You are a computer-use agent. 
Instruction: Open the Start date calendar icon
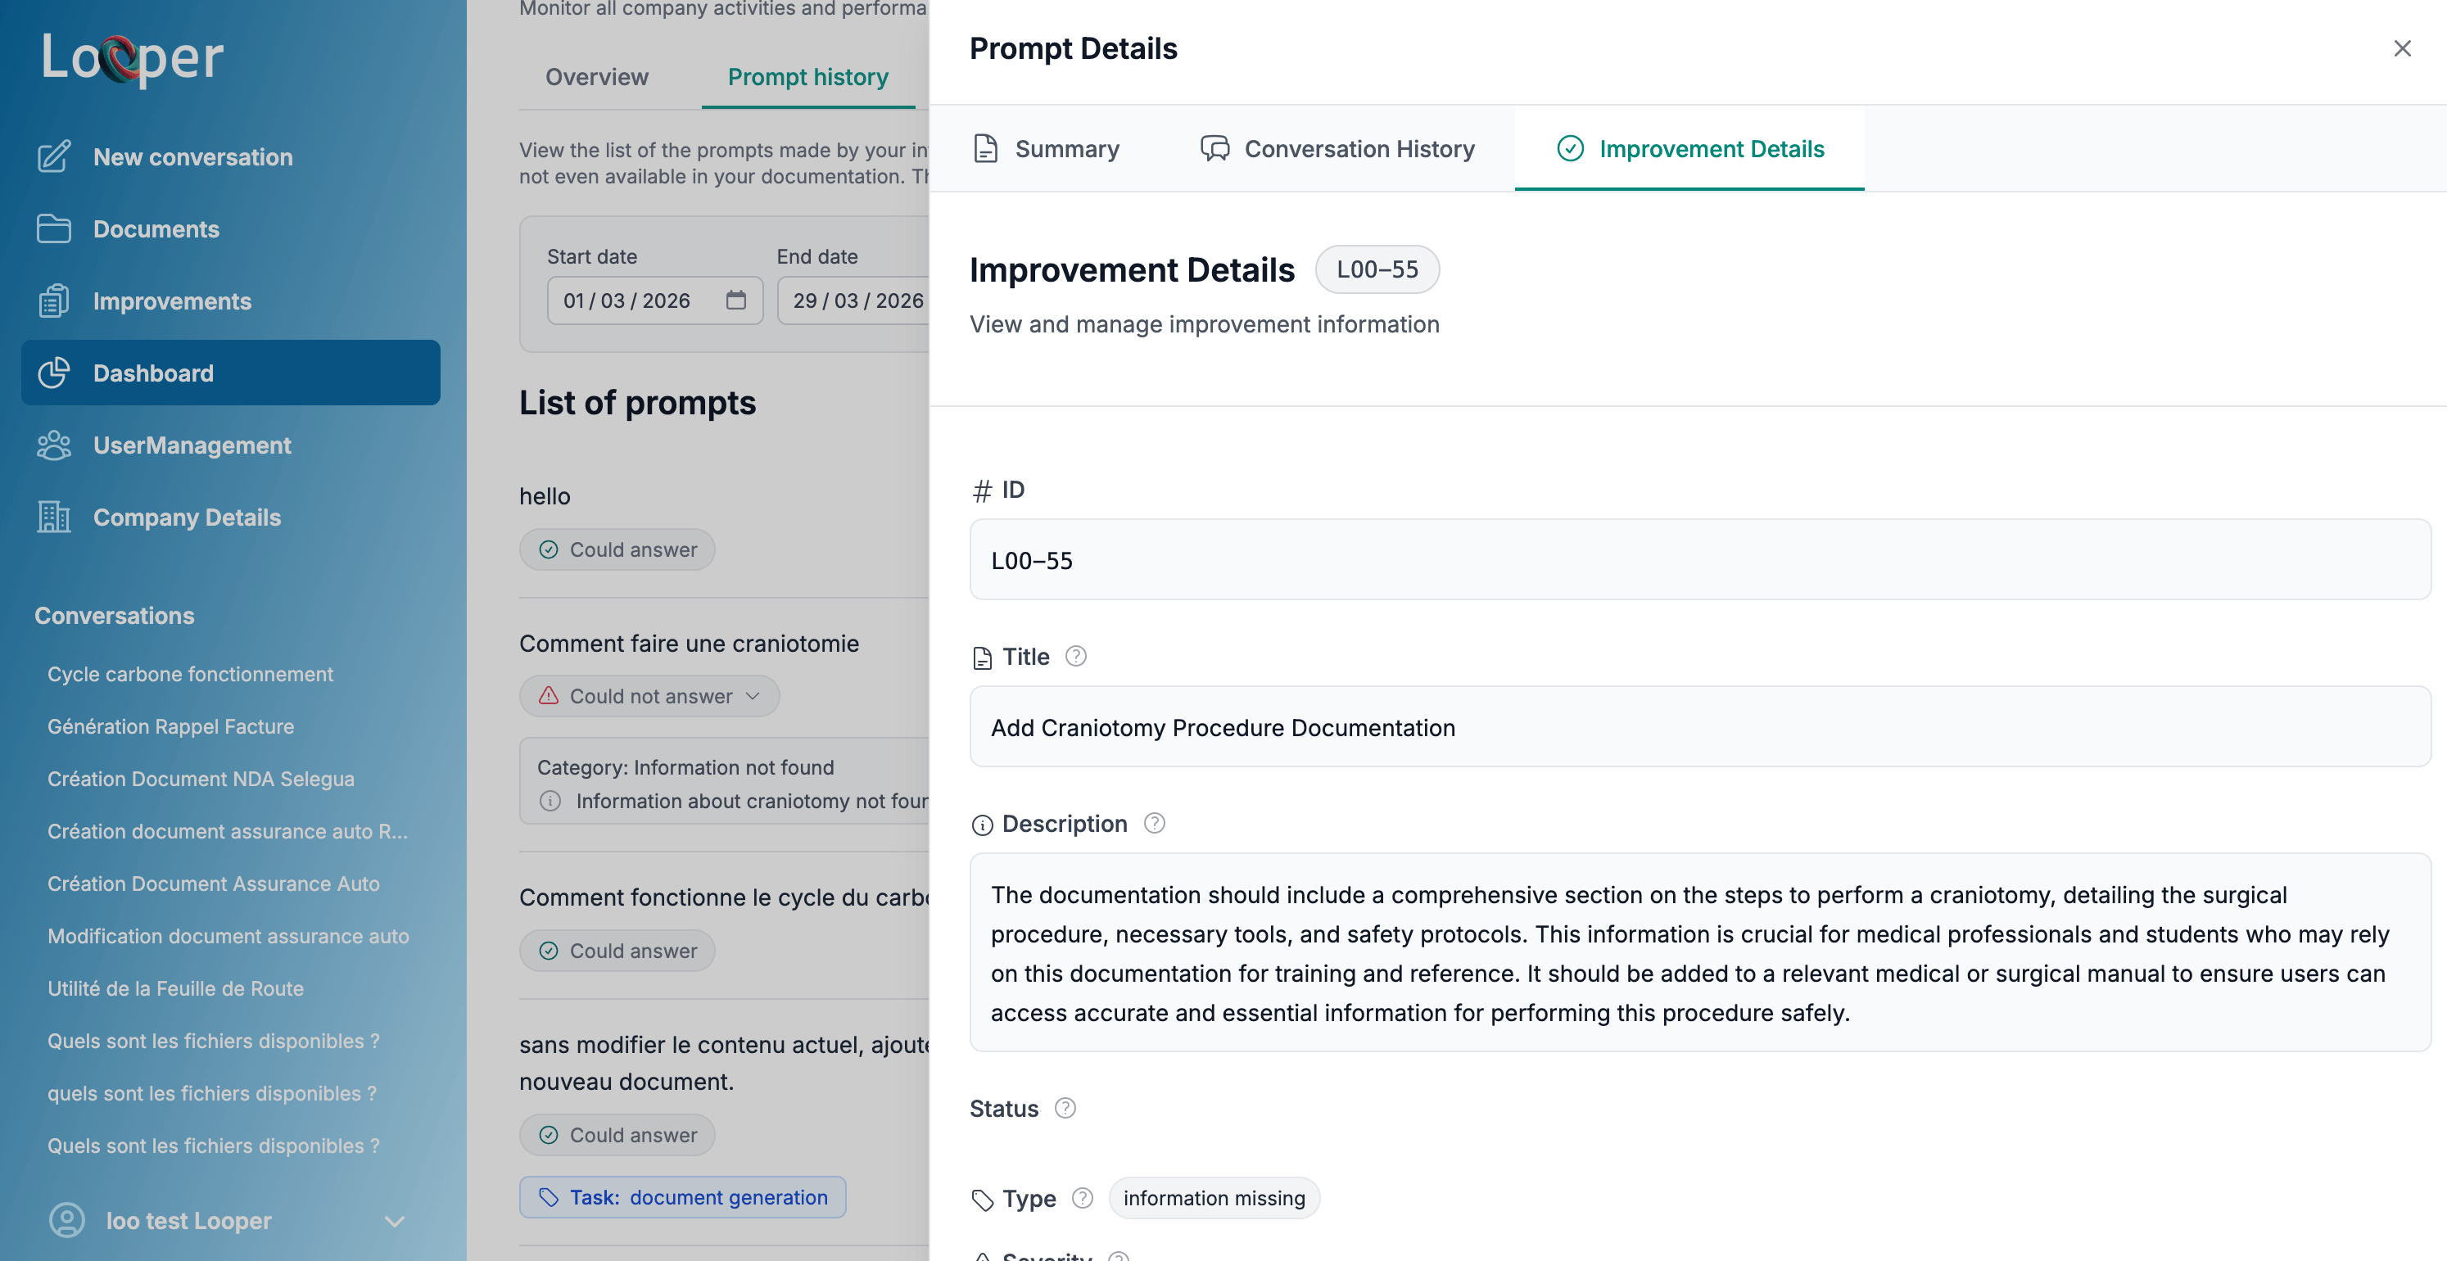pyautogui.click(x=738, y=299)
